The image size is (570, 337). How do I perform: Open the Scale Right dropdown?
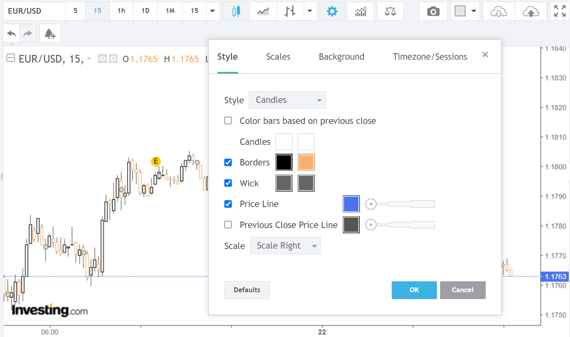pos(285,246)
